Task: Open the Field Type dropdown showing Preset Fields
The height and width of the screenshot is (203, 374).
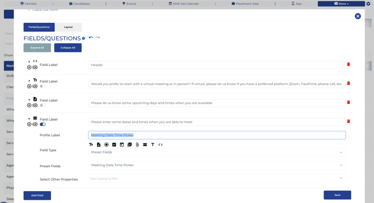Action: tap(217, 152)
